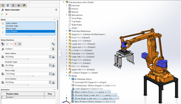The height and width of the screenshot is (104, 181).
Task: Select Sensors in feature tree
Action: [75, 12]
